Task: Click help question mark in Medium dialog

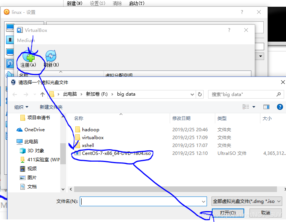Action: tap(229, 30)
